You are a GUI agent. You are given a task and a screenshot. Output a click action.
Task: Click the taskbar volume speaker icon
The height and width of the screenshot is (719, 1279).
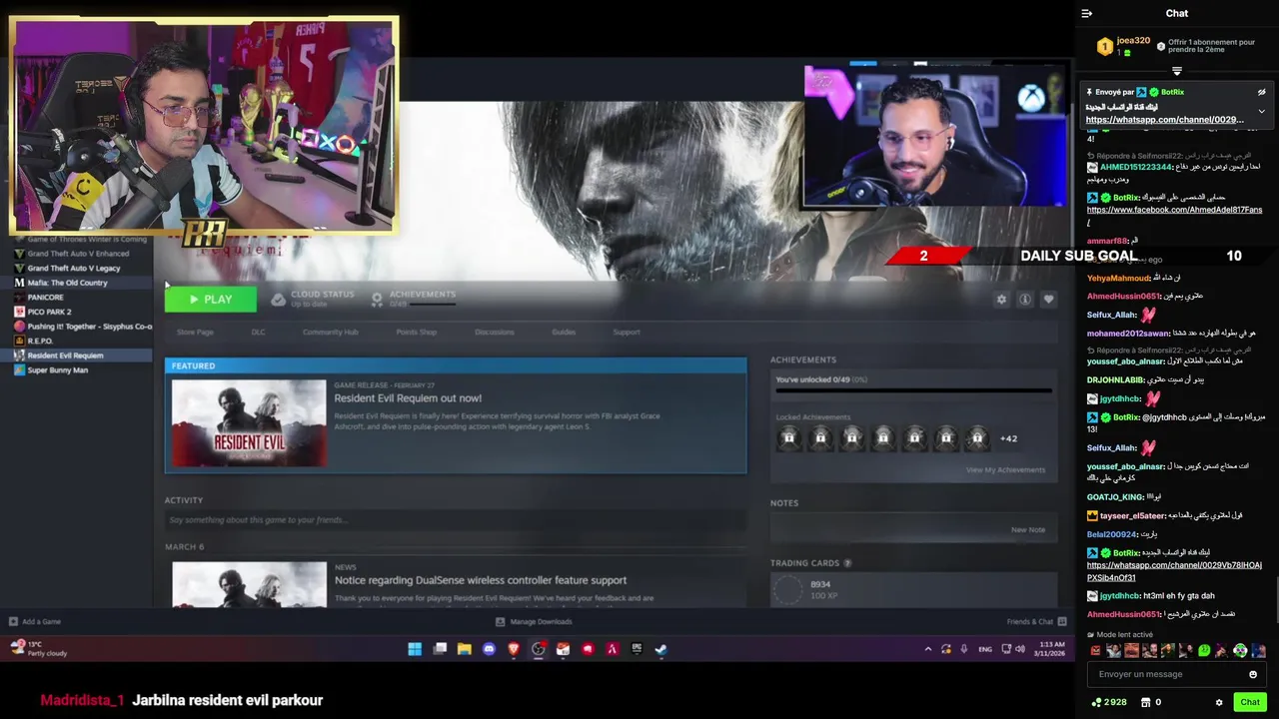(1019, 649)
